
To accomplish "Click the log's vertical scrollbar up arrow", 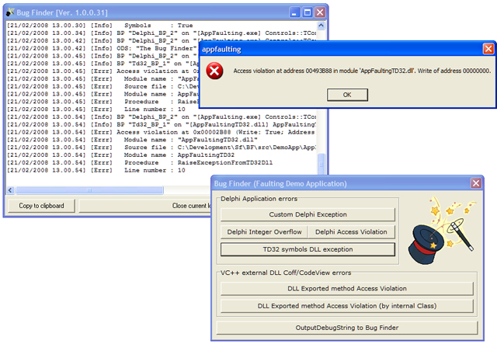I will pyautogui.click(x=321, y=26).
